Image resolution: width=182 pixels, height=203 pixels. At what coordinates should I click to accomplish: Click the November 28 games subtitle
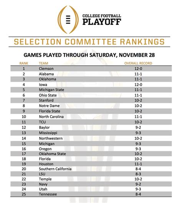point(89,55)
